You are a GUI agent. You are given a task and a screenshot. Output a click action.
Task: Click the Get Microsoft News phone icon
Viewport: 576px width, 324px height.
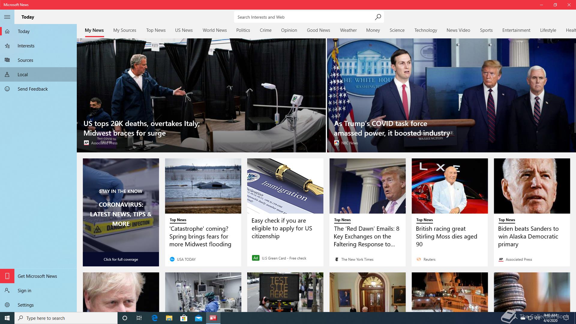7,276
